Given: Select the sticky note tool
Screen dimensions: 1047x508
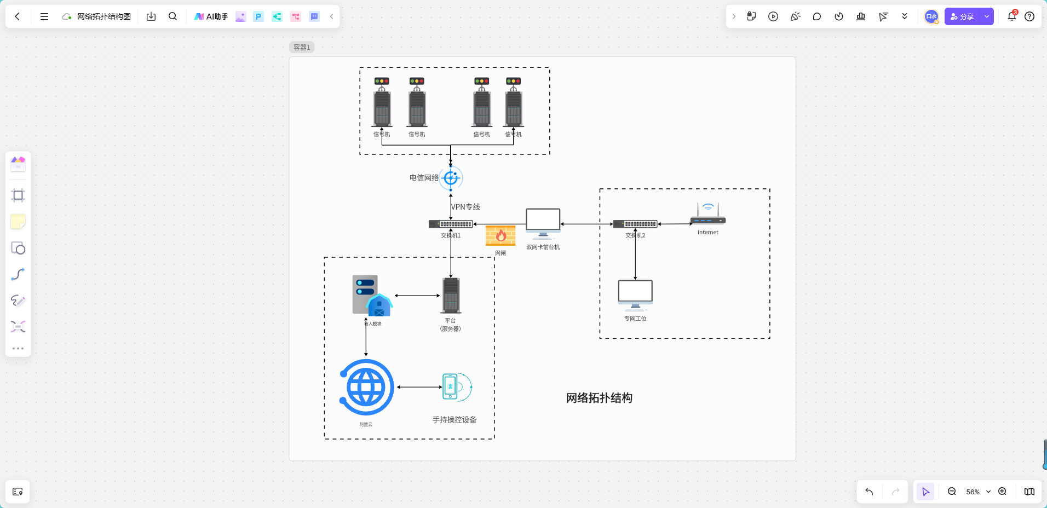Looking at the screenshot, I should [18, 222].
